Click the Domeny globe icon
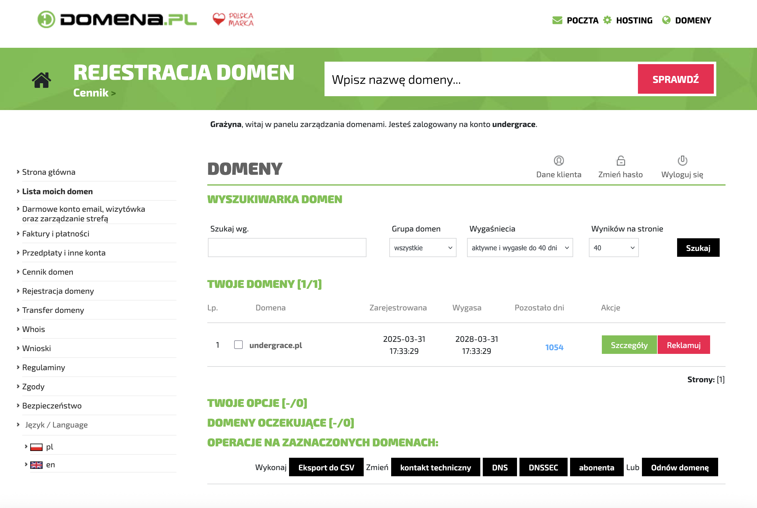The image size is (757, 508). [x=666, y=20]
